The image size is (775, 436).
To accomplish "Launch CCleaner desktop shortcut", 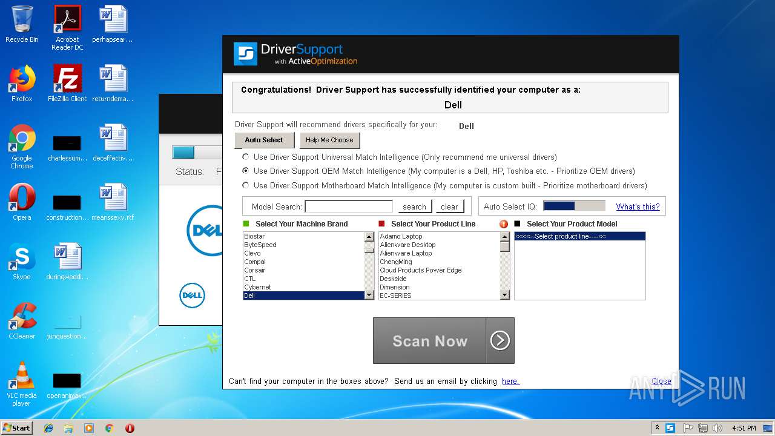I will point(22,320).
